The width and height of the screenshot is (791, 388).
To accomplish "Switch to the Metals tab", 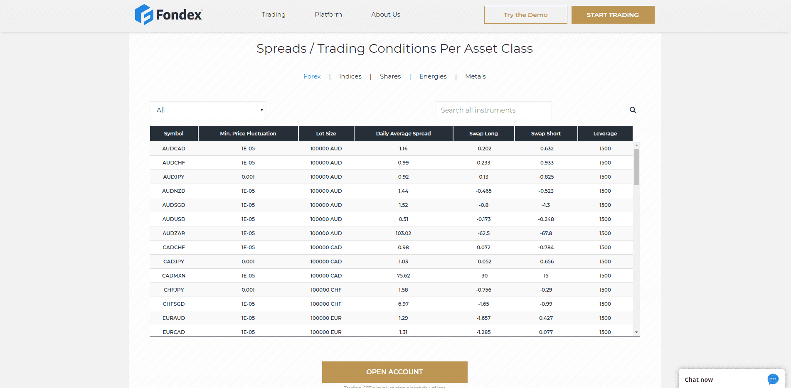I will (476, 76).
